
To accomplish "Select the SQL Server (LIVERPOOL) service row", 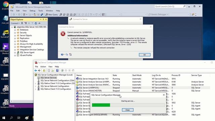I will pos(143,88).
